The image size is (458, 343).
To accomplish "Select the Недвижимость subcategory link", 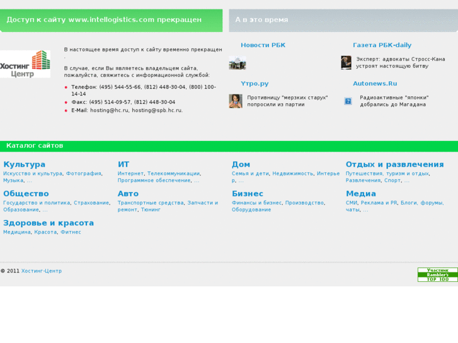I will 293,174.
